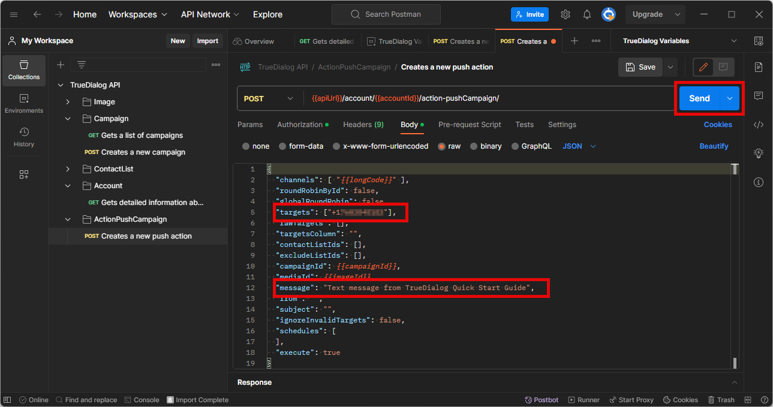Open the environment quick look icon
The image size is (773, 407).
coord(759,41)
